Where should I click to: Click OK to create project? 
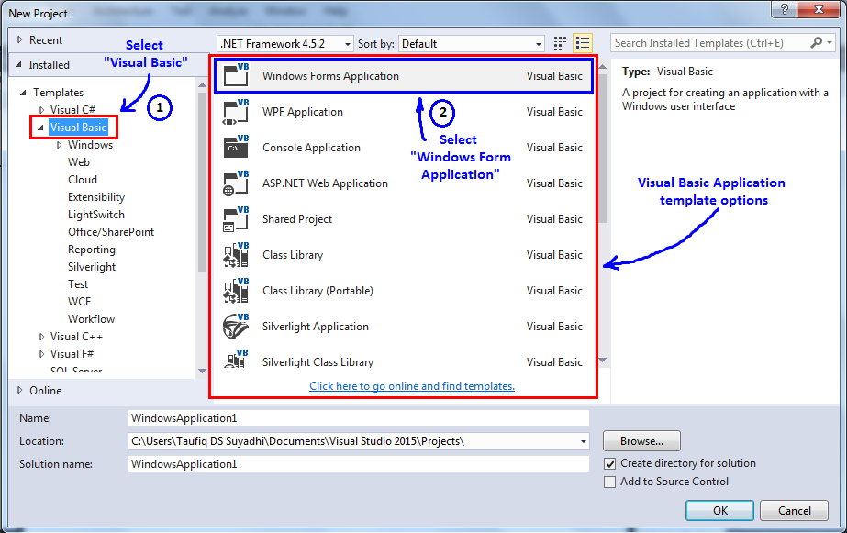pyautogui.click(x=719, y=510)
